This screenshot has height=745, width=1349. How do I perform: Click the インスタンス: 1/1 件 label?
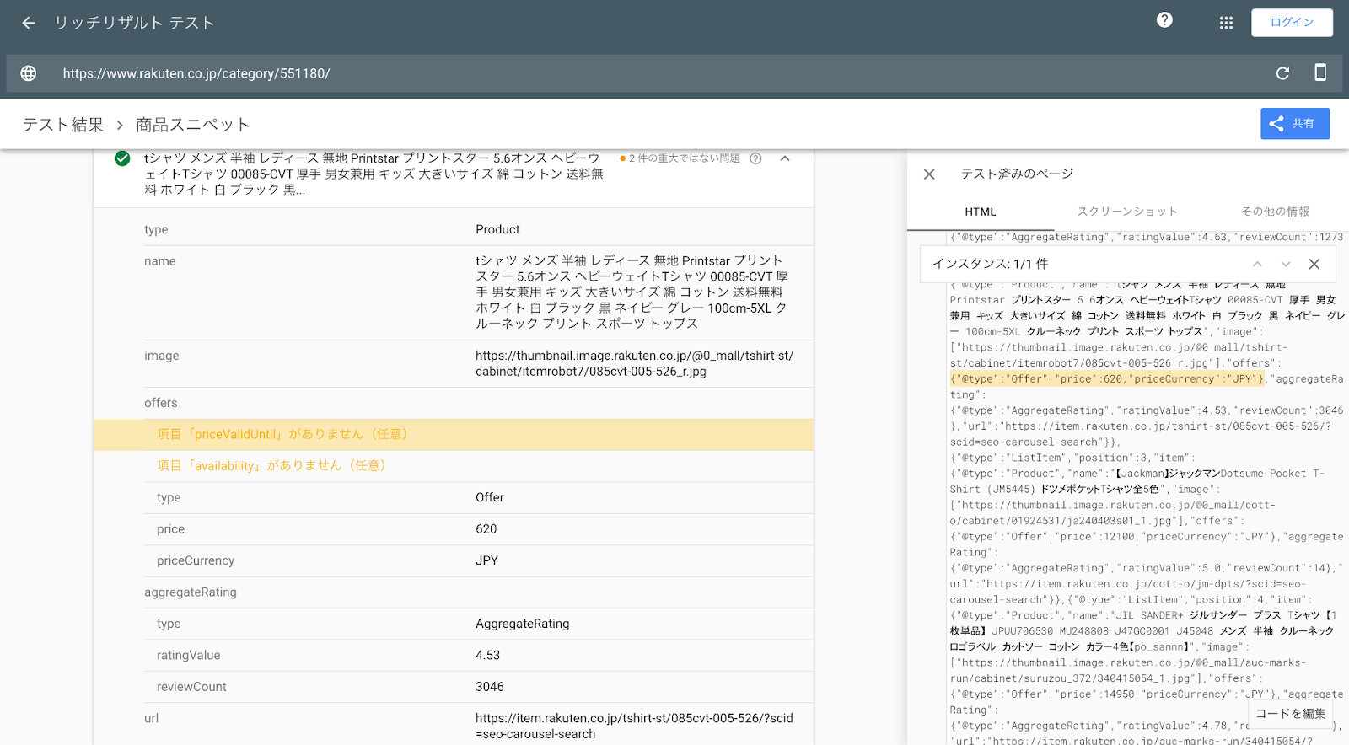coord(991,264)
